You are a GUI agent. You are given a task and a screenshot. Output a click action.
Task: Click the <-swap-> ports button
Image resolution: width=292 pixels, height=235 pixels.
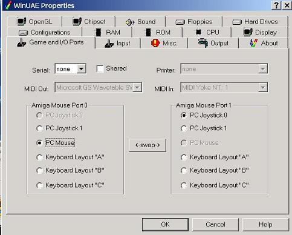click(148, 145)
